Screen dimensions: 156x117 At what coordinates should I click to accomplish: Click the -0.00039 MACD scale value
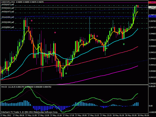click(152, 112)
